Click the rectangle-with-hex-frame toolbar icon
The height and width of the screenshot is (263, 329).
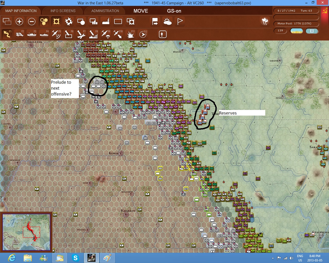pos(131,21)
